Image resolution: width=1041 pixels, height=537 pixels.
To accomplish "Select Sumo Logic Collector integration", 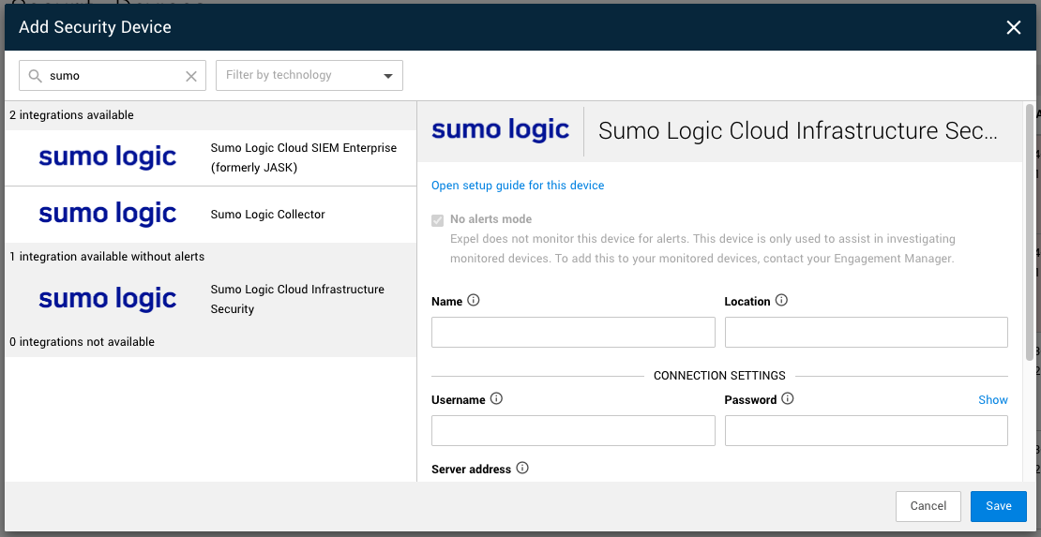I will click(x=211, y=215).
